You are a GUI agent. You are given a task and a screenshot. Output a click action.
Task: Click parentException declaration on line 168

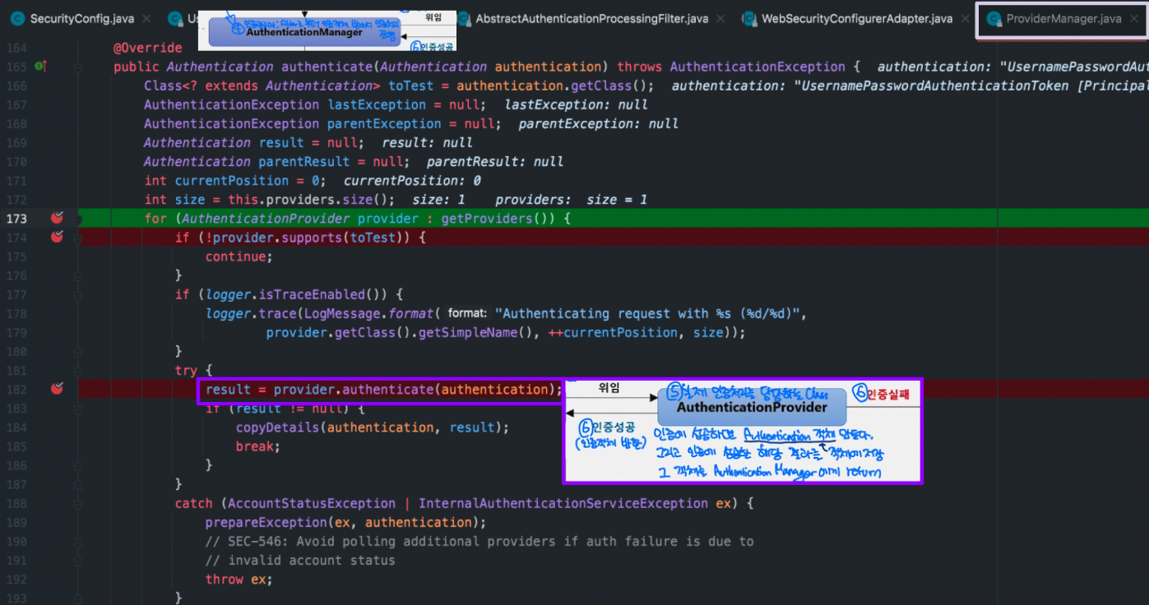[384, 123]
